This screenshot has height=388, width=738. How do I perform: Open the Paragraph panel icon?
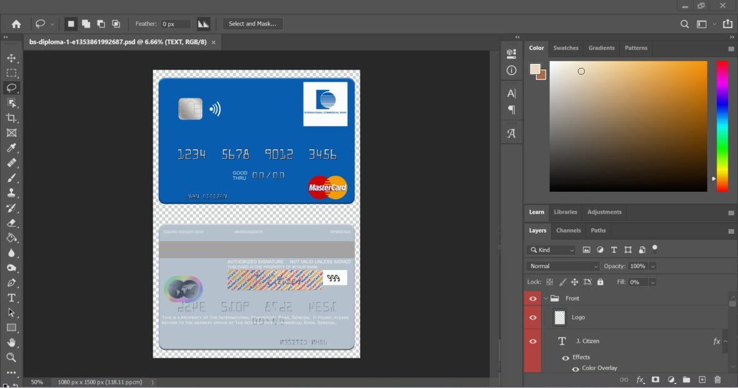pos(511,109)
